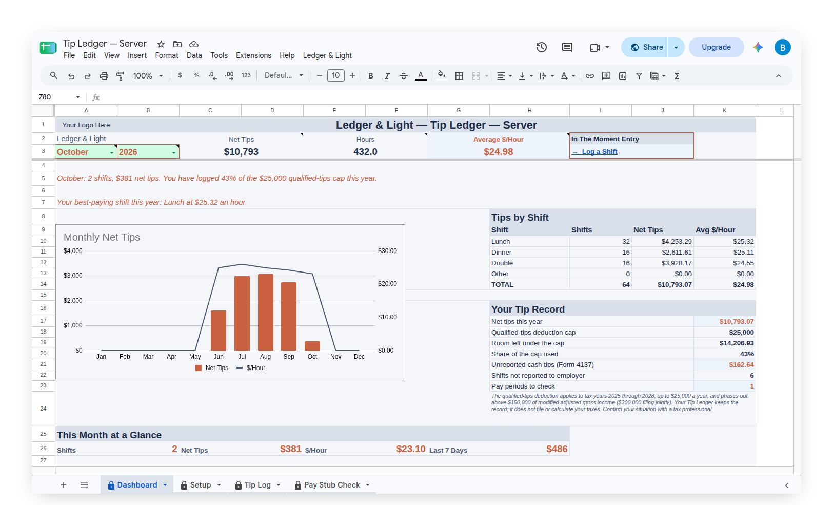This screenshot has width=833, height=505.
Task: Open the Extensions menu
Action: tap(253, 55)
